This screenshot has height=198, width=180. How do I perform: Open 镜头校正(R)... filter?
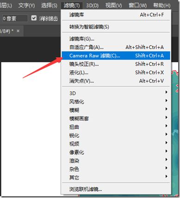pos(116,64)
